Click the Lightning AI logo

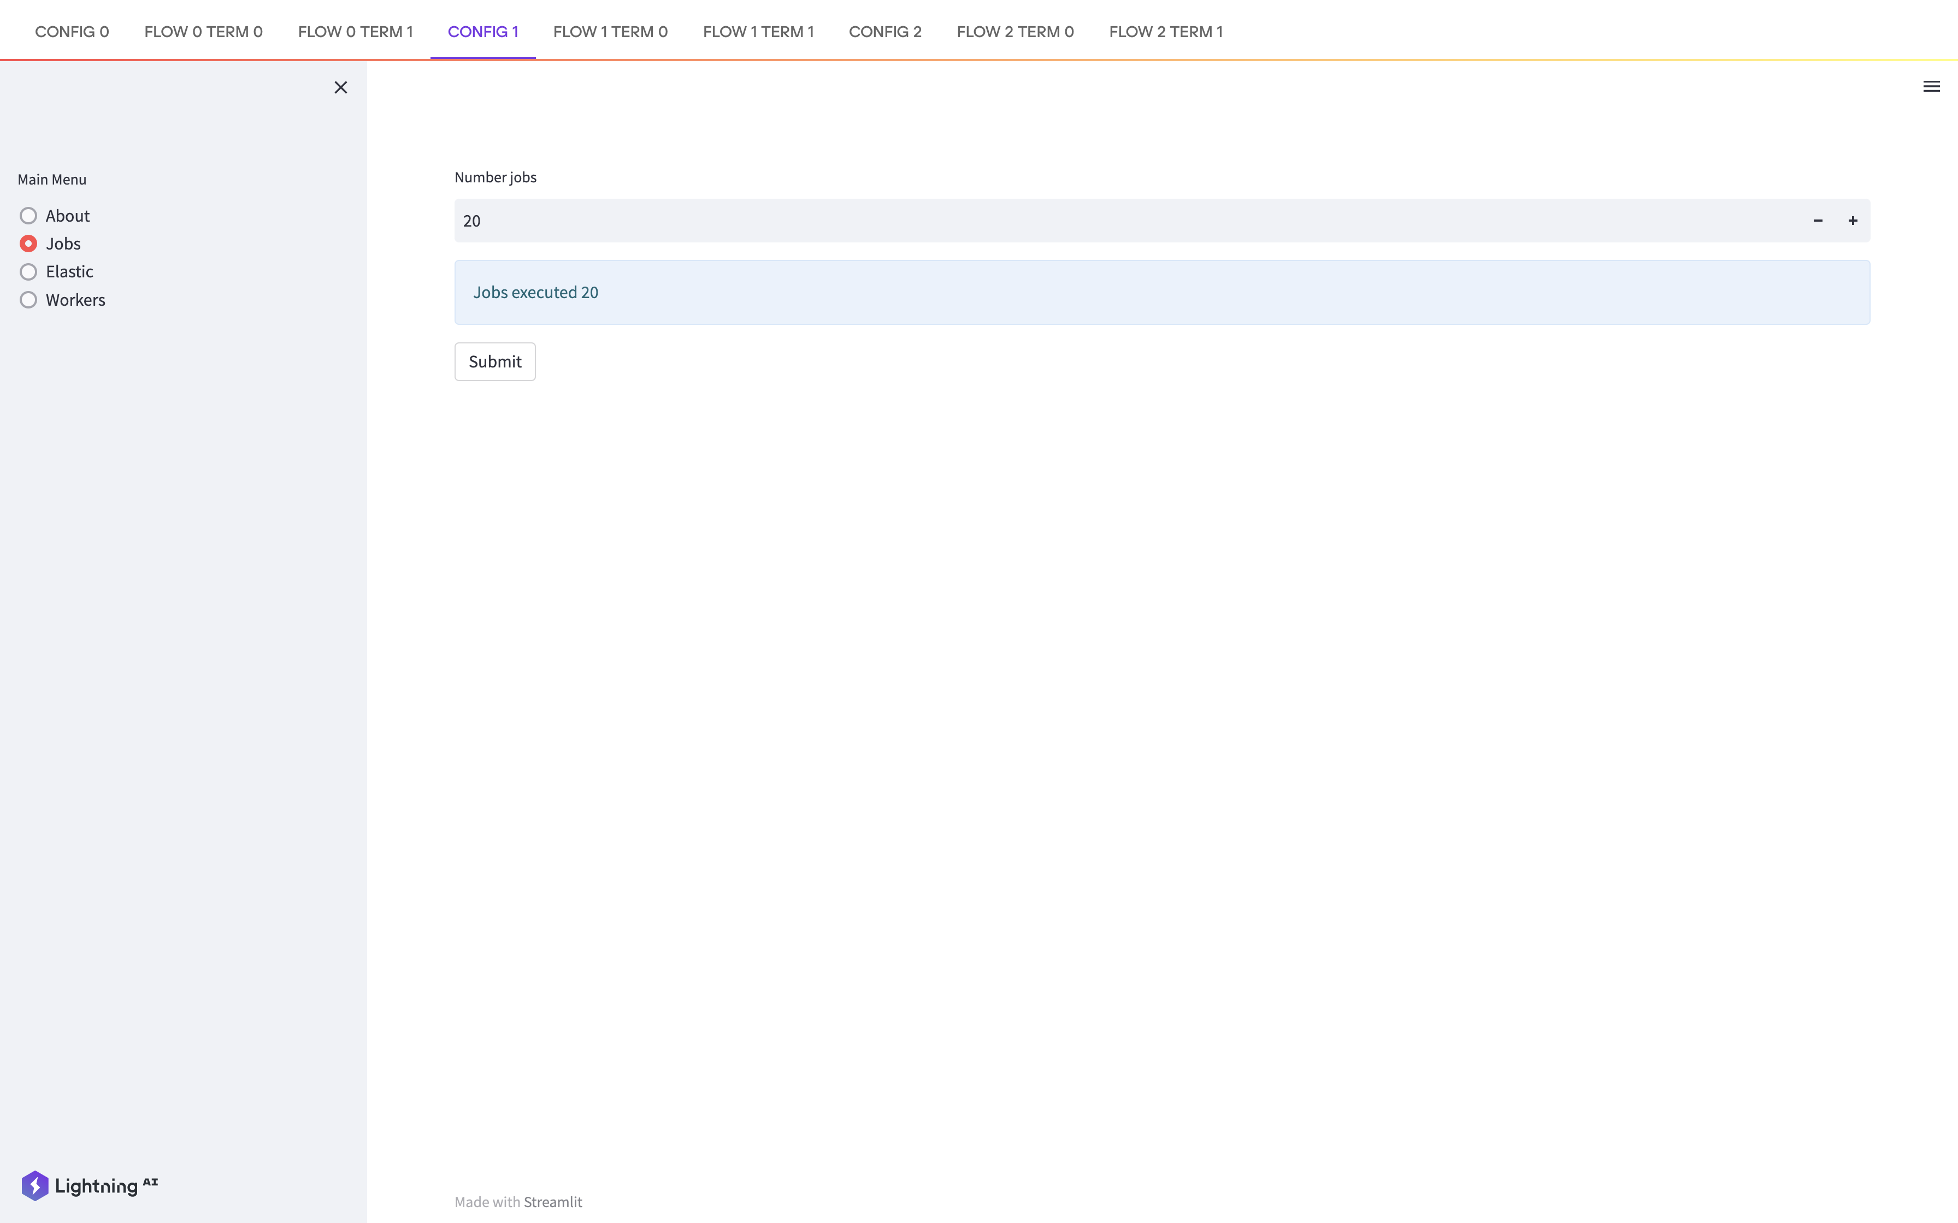coord(89,1185)
